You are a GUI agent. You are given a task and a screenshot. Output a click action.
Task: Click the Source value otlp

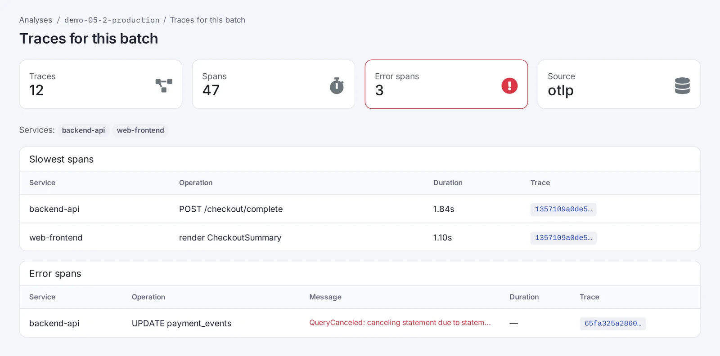561,90
